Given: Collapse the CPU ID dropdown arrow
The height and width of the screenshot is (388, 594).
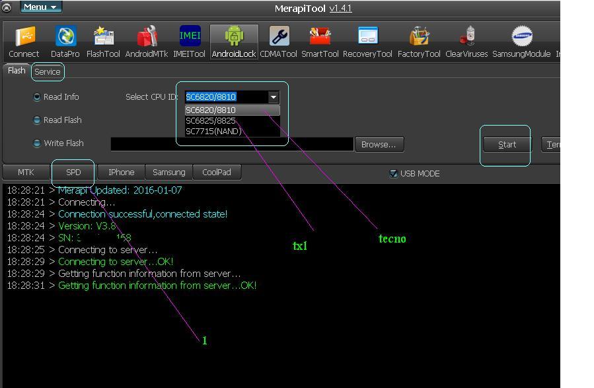Looking at the screenshot, I should pyautogui.click(x=274, y=97).
